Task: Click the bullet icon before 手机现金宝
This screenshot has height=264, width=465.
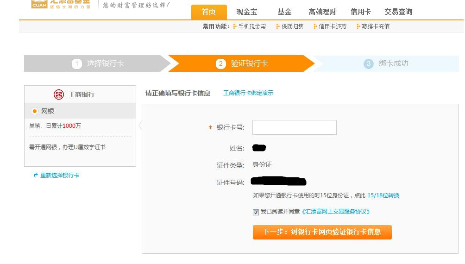Action: 235,27
